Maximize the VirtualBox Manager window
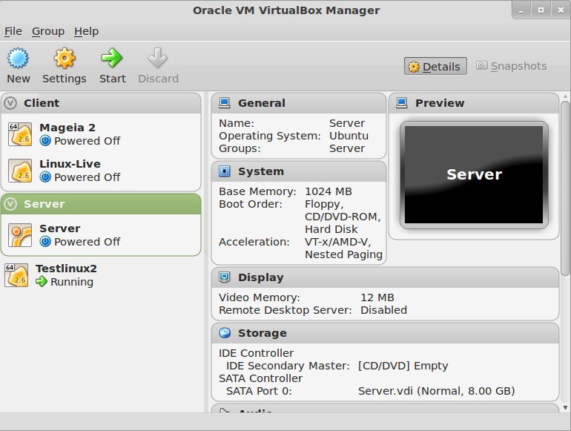Viewport: 571px width, 431px height. coord(541,10)
